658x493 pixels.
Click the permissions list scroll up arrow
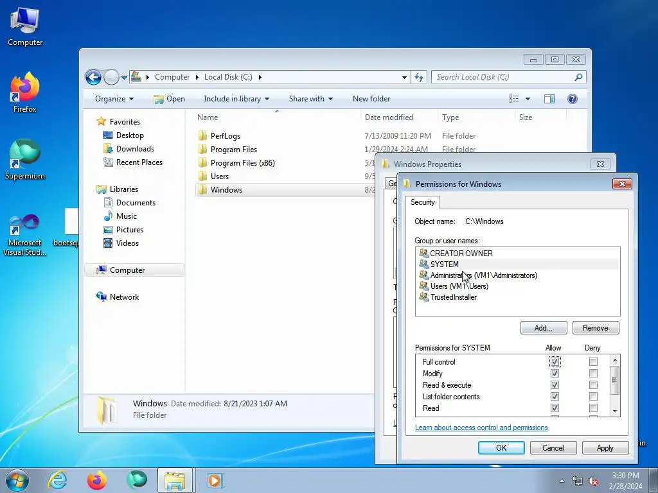coord(614,360)
